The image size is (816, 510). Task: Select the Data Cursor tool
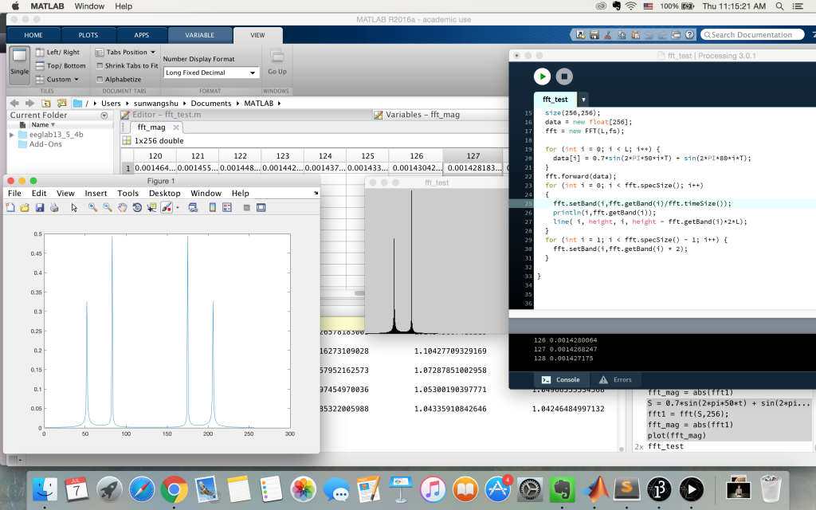tap(151, 208)
